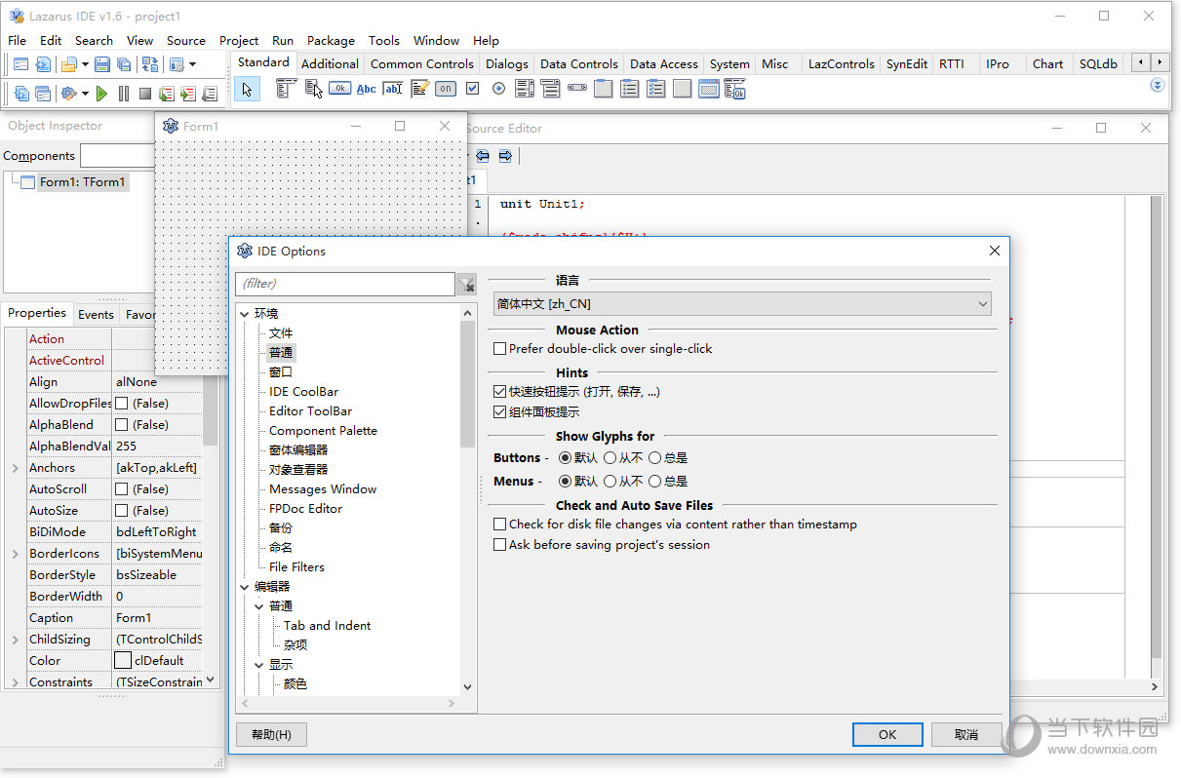The height and width of the screenshot is (778, 1181).
Task: Open the Tools menu
Action: pyautogui.click(x=384, y=41)
